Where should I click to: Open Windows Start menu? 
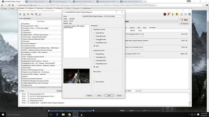coord(3,114)
